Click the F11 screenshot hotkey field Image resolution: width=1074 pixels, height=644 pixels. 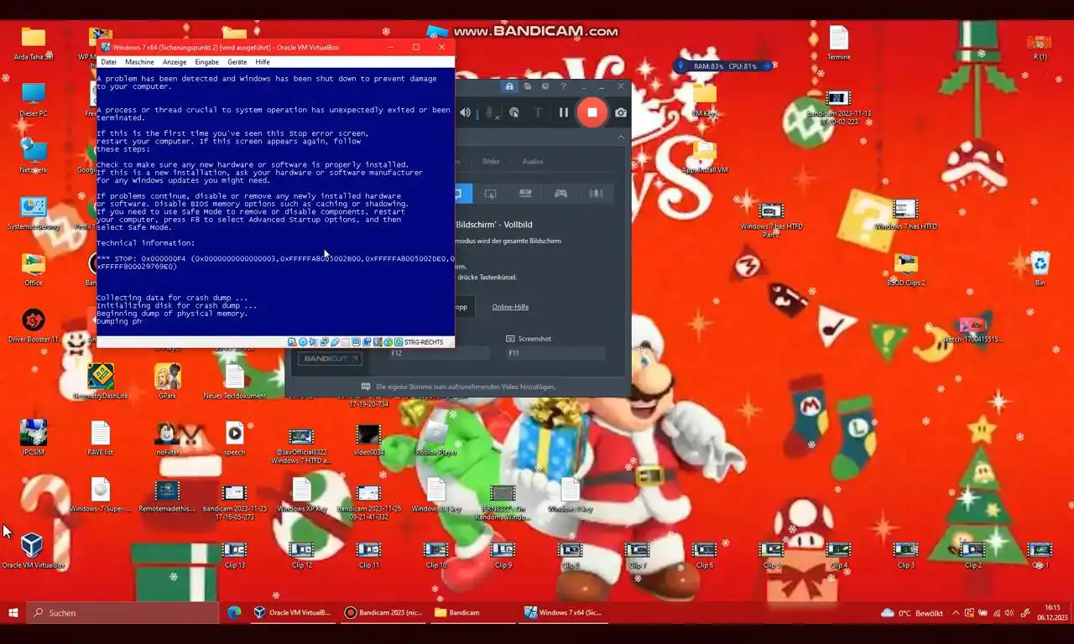[x=555, y=354]
